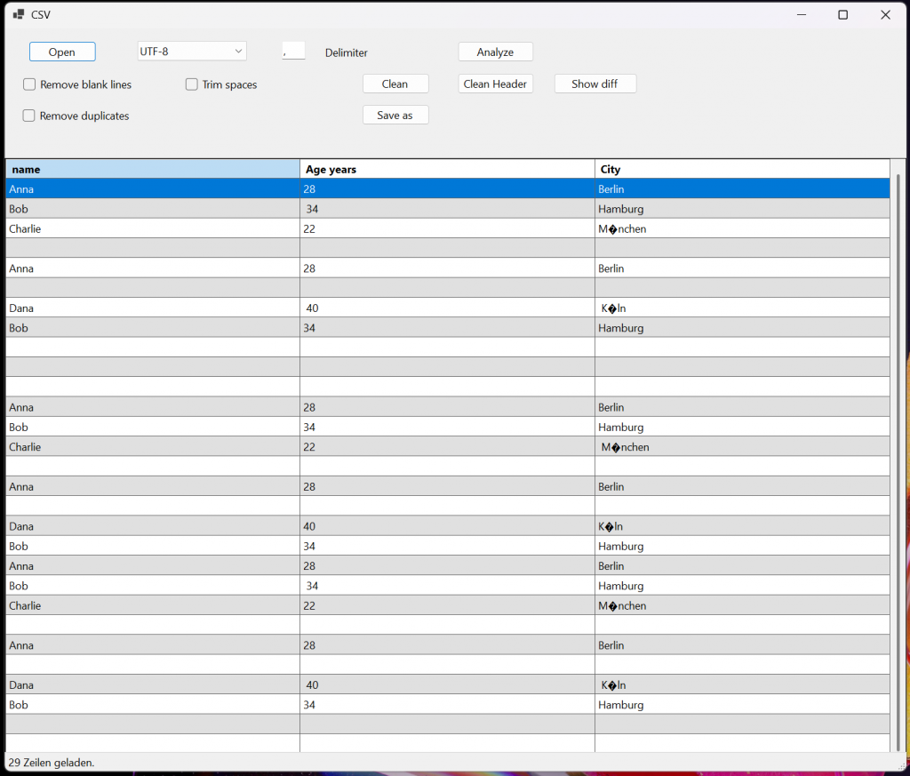The image size is (910, 776).
Task: Click the Save as button
Action: coord(395,115)
